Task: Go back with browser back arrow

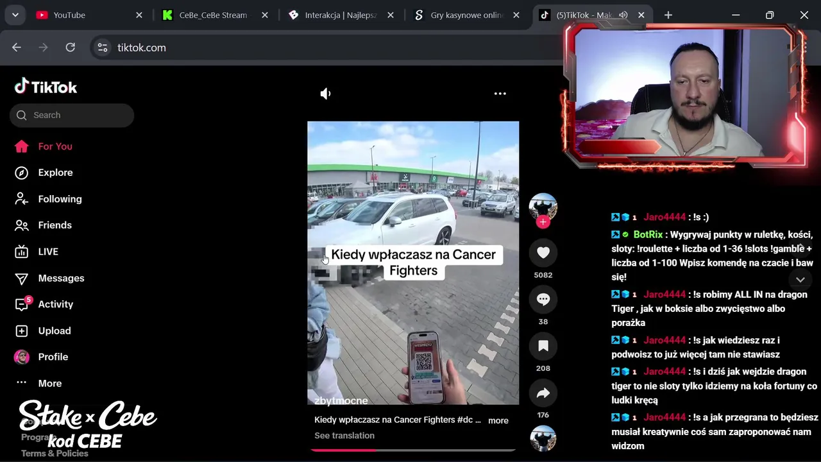Action: pos(17,47)
